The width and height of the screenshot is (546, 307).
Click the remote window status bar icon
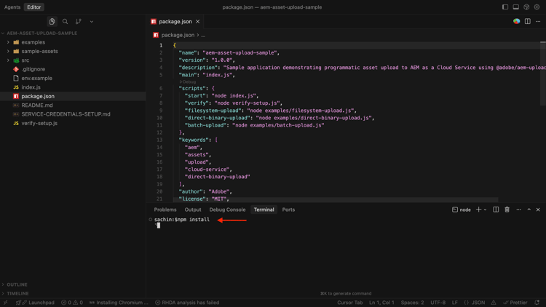pos(6,303)
